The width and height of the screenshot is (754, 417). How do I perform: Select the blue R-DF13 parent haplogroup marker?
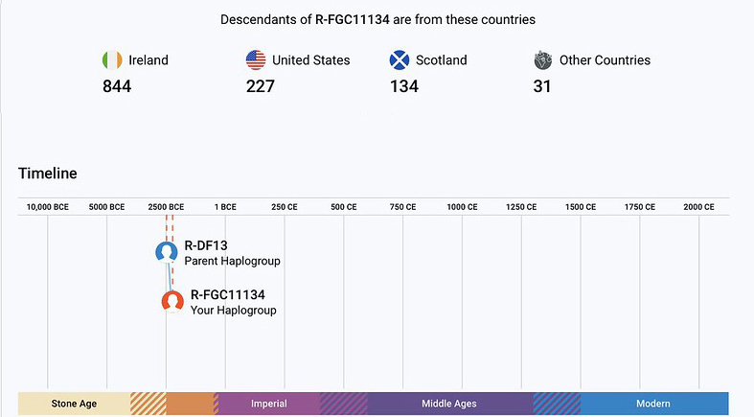[x=167, y=252]
